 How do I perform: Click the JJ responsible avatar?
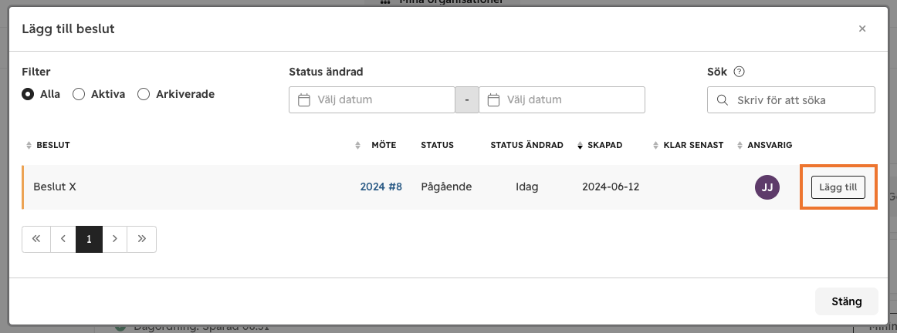point(767,187)
